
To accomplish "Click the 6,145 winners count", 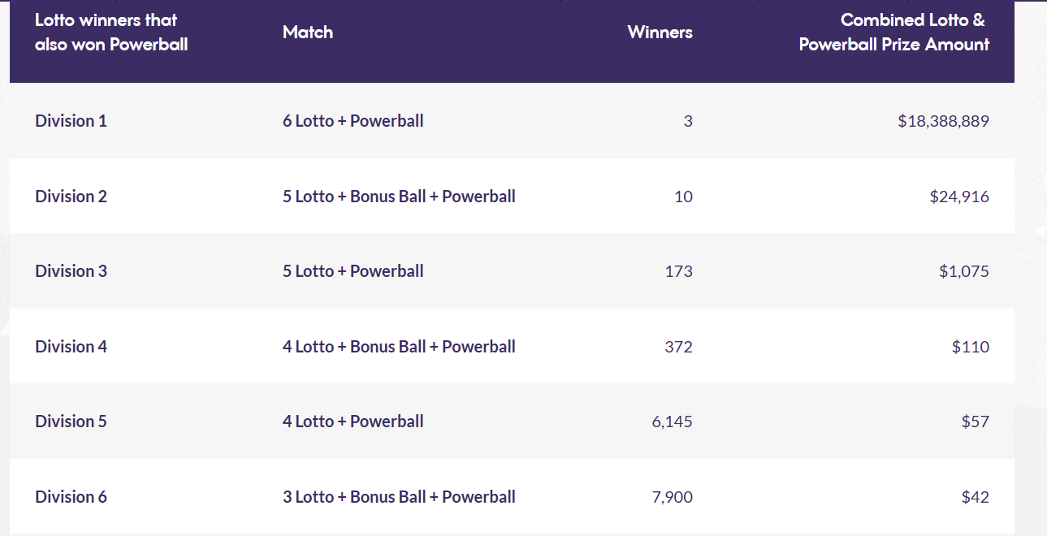I will click(672, 421).
